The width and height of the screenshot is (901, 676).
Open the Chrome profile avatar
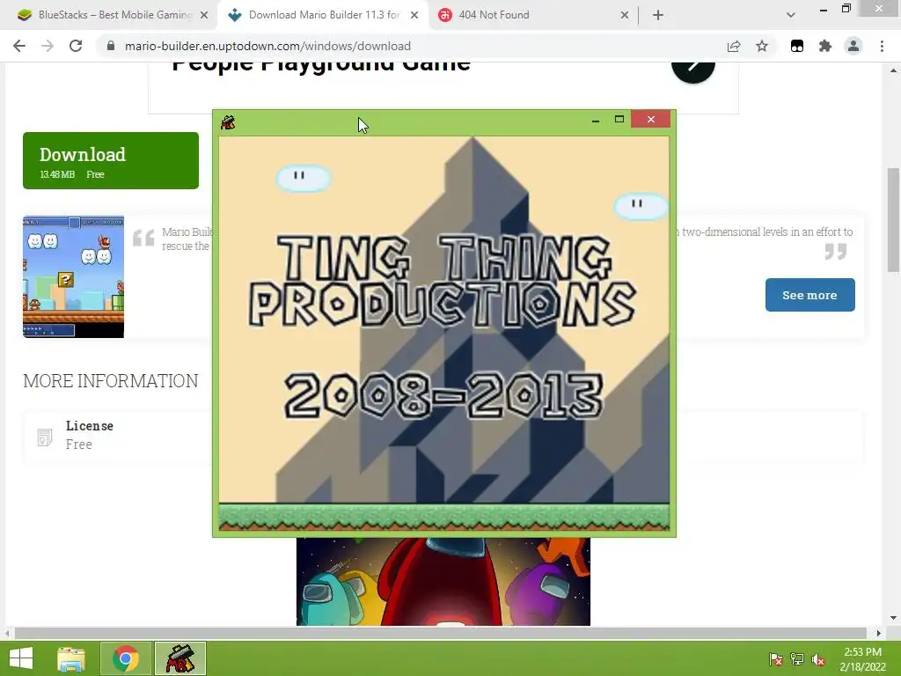click(853, 46)
